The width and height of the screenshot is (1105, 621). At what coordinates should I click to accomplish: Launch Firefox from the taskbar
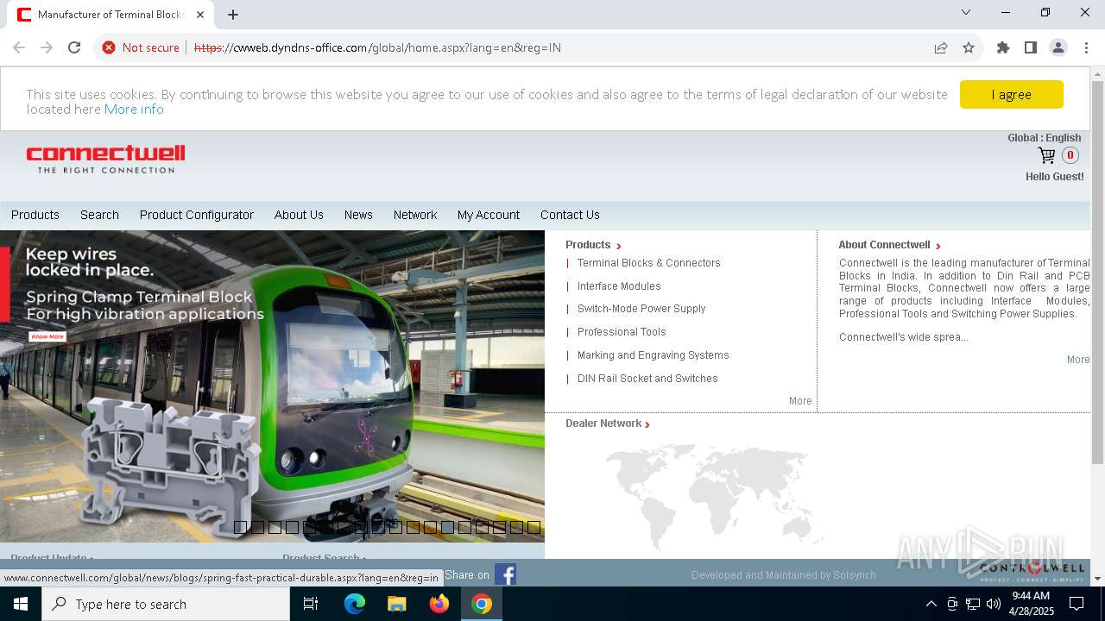pyautogui.click(x=439, y=604)
